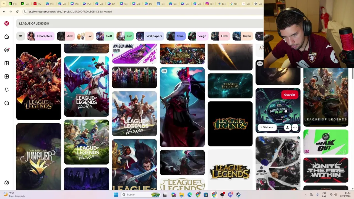Open Pinterest home via the logo icon

point(7,23)
